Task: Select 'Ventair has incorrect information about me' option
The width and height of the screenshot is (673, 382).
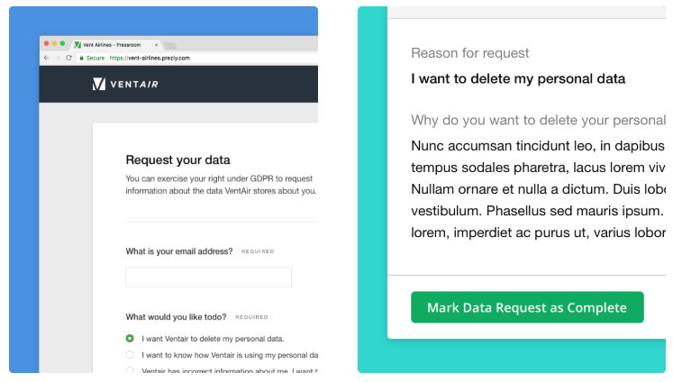Action: 130,370
